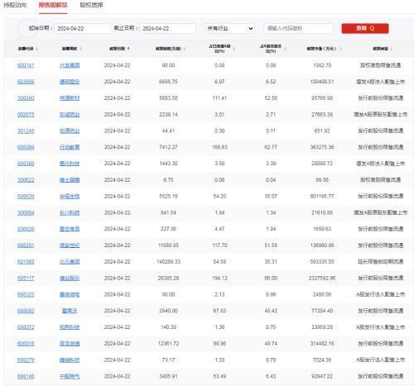
Task: Focus the stock code or name search field
Action: click(x=299, y=28)
